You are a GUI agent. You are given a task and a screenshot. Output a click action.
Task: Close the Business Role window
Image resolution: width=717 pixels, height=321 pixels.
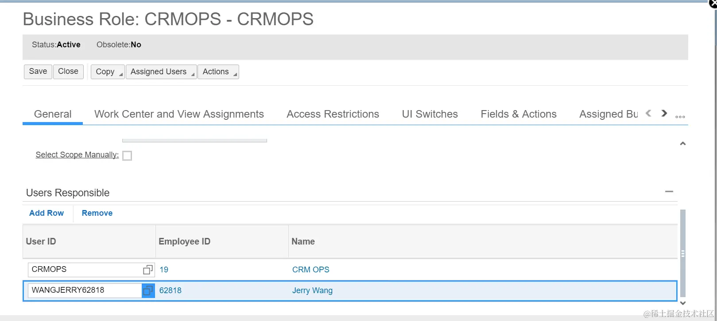coord(713,4)
